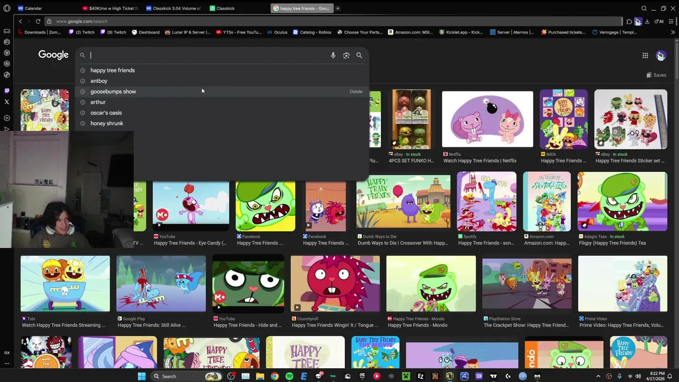Image resolution: width=679 pixels, height=382 pixels.
Task: Submit query with the magnifier search icon
Action: click(359, 55)
